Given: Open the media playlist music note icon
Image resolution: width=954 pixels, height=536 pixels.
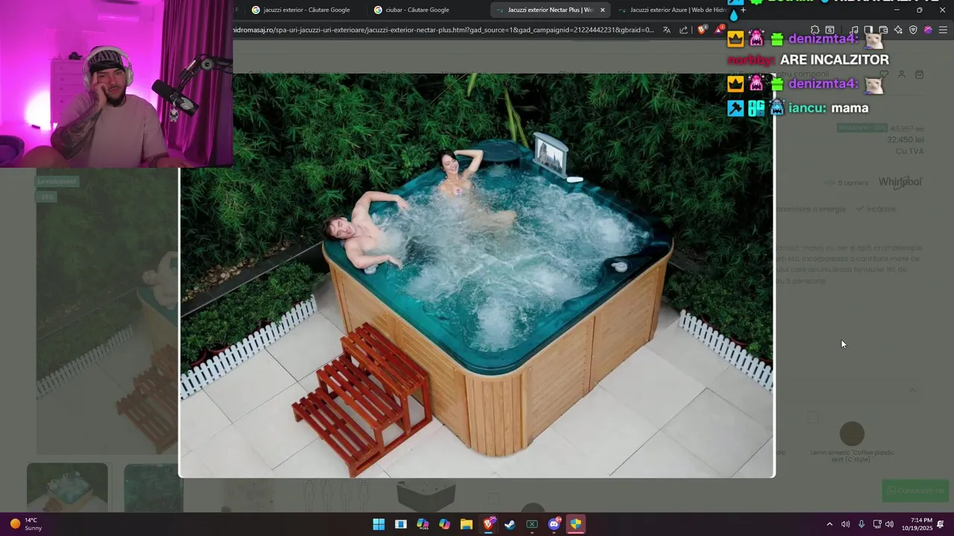Looking at the screenshot, I should (853, 30).
